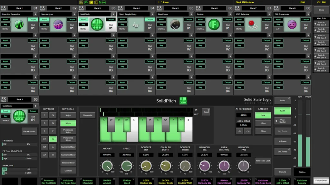Select the Rack 1 name header
The width and height of the screenshot is (330, 185).
(x=19, y=8)
